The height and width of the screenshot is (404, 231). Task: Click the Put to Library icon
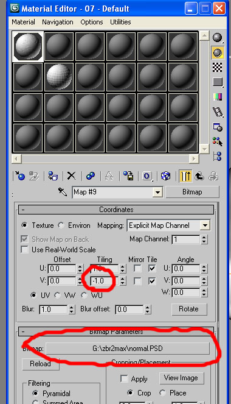[x=128, y=176]
